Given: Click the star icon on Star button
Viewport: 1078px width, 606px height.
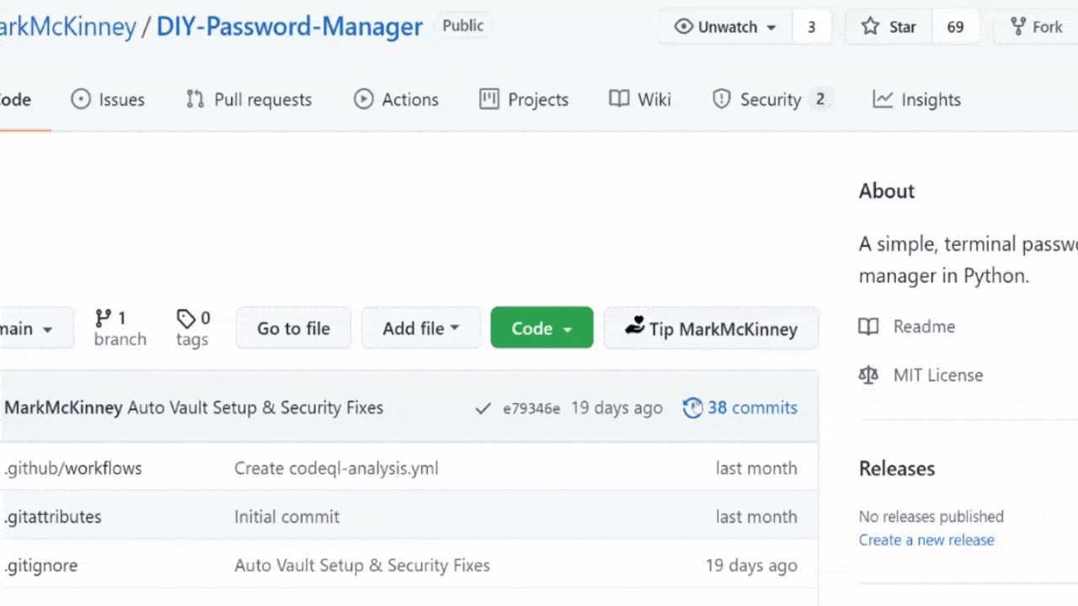Looking at the screenshot, I should coord(870,27).
